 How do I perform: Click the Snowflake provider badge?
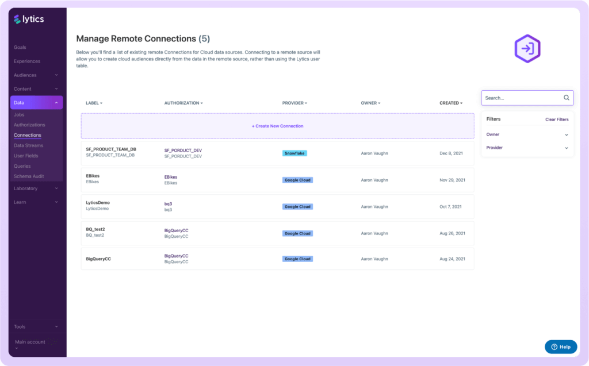coord(294,153)
